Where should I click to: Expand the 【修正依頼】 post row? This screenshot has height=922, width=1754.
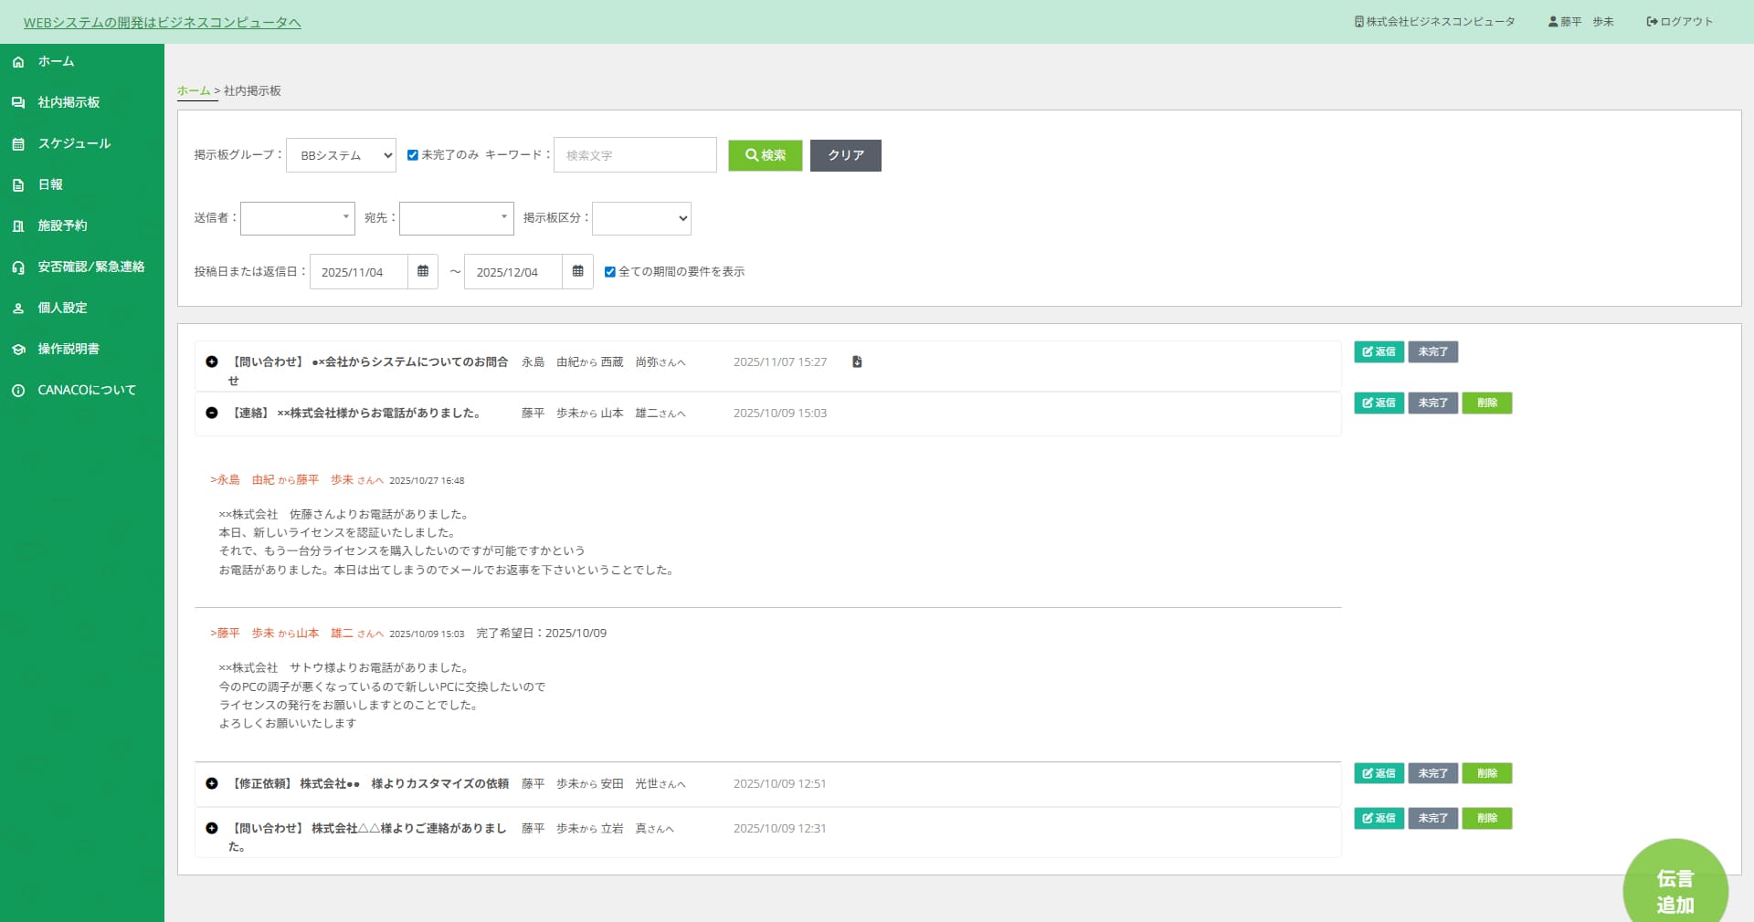click(212, 784)
